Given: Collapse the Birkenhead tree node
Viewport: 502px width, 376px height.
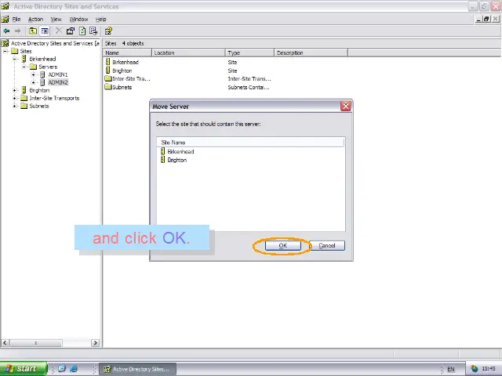Looking at the screenshot, I should (14, 59).
